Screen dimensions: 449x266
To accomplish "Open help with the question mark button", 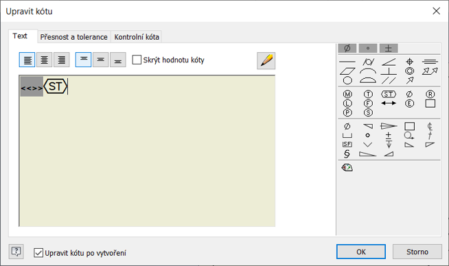I will click(16, 252).
